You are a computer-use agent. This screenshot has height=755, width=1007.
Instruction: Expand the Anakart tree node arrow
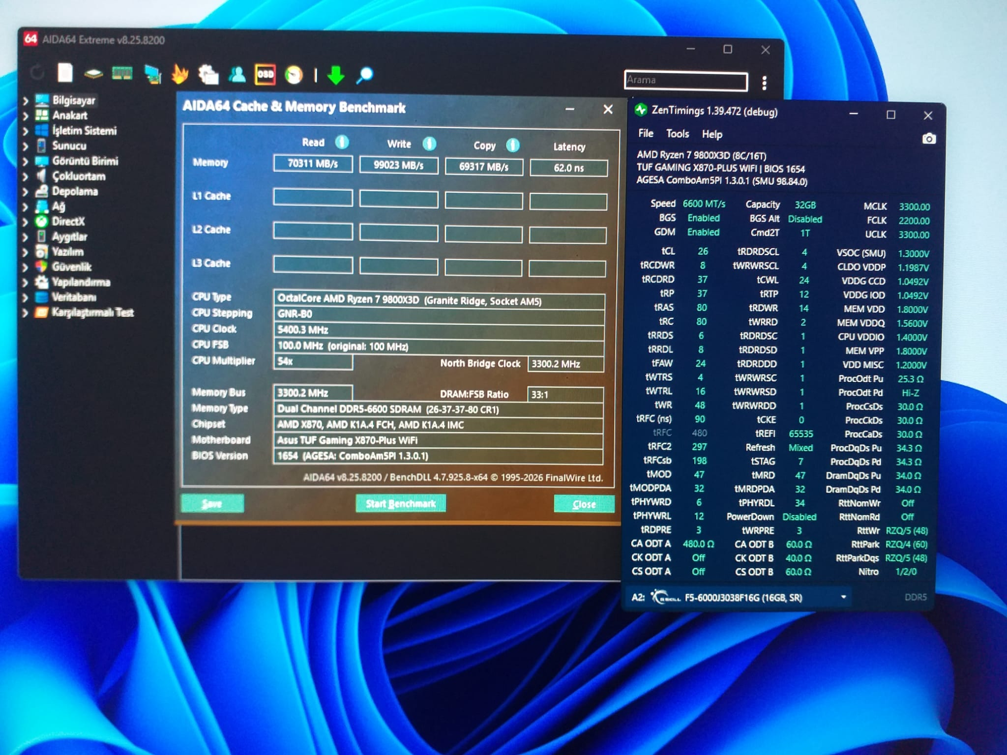click(x=26, y=116)
